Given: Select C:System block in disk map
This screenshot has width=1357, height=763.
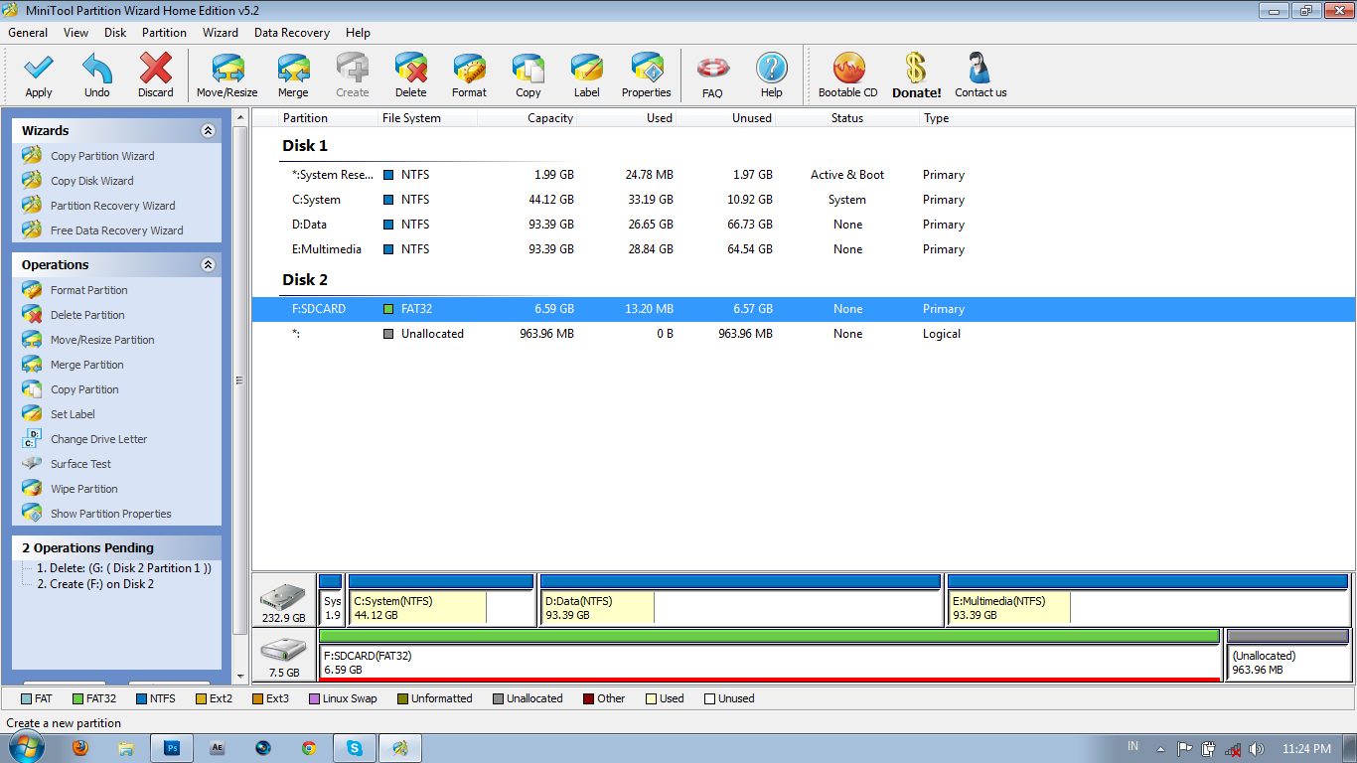Looking at the screenshot, I should (x=441, y=600).
